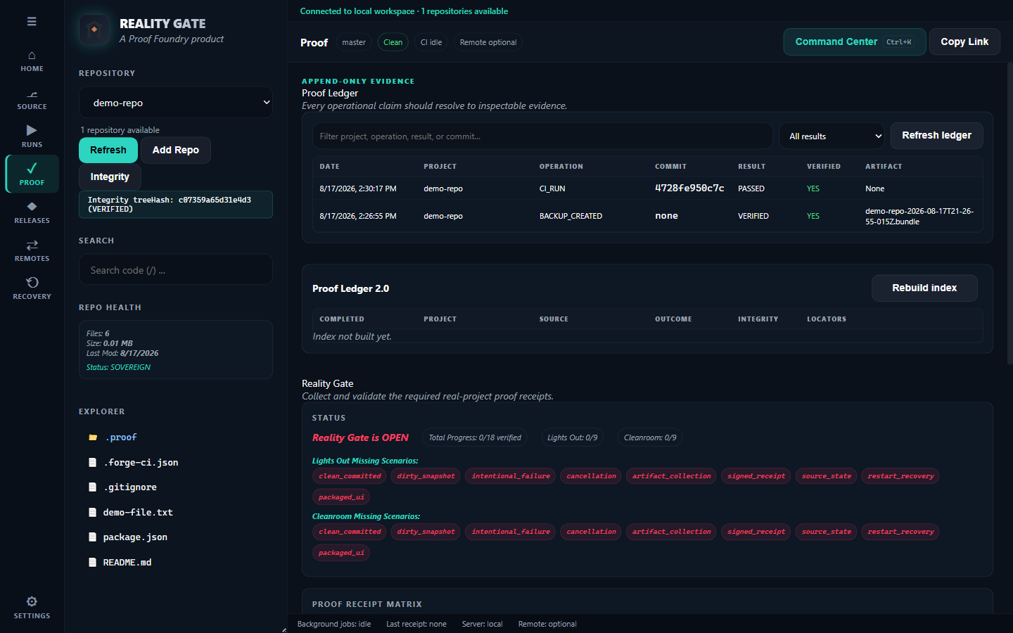Image resolution: width=1013 pixels, height=633 pixels.
Task: Click the Refresh repository button
Action: (x=108, y=150)
